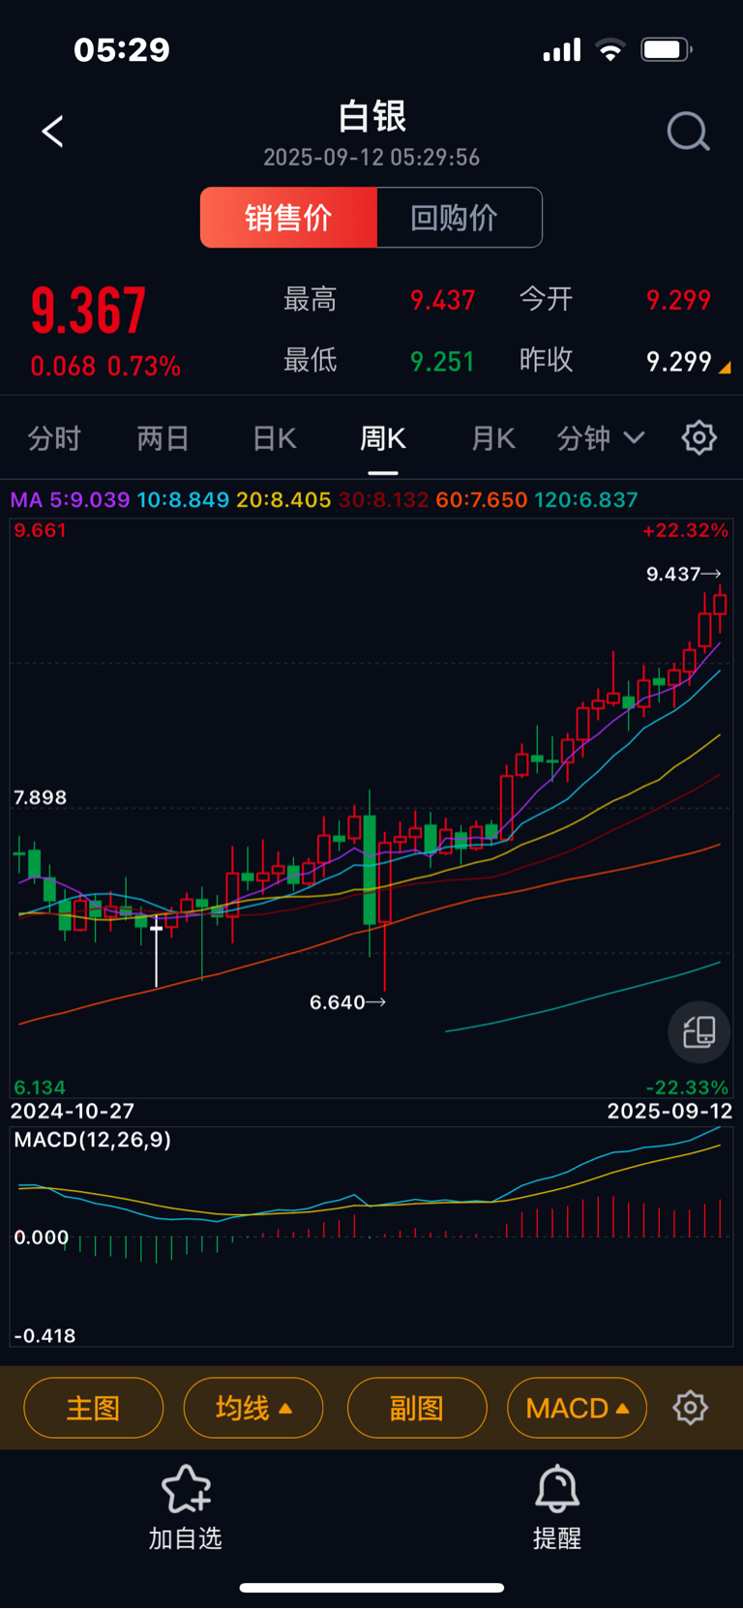Tap the change 0.068 0.73% text
Image resolution: width=743 pixels, height=1609 pixels.
pyautogui.click(x=105, y=367)
